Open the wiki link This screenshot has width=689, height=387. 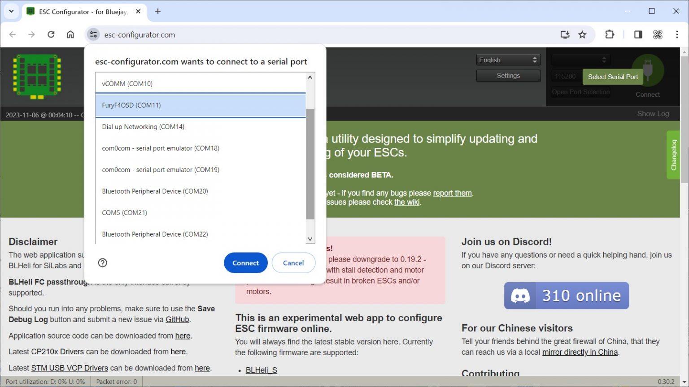point(407,202)
